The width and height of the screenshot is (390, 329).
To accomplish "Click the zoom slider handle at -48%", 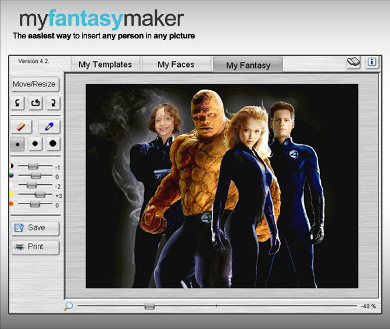I will pos(149,306).
